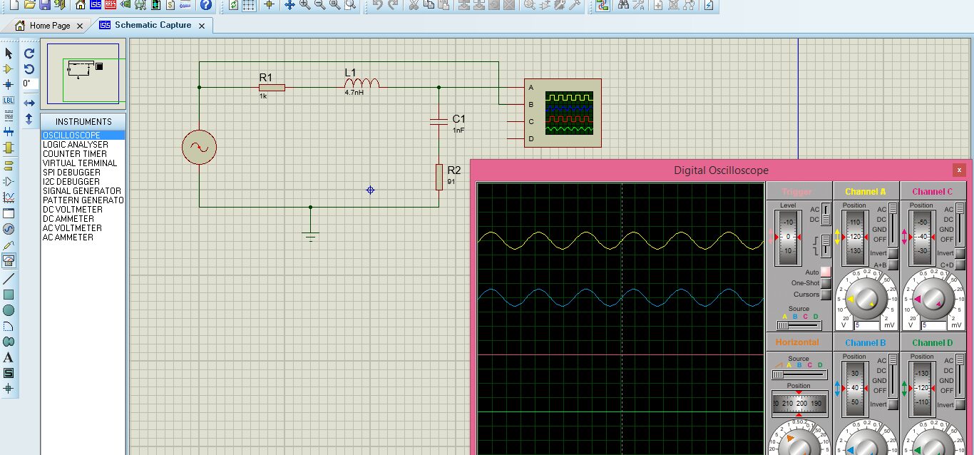Toggle Channel A Invert button
Screen dimensions: 974x455
coord(893,253)
